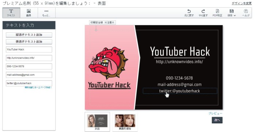Screen dimensions: 256x132
Task: Click the 裏面を追加 back side thumbnail
Action: pyautogui.click(x=125, y=122)
